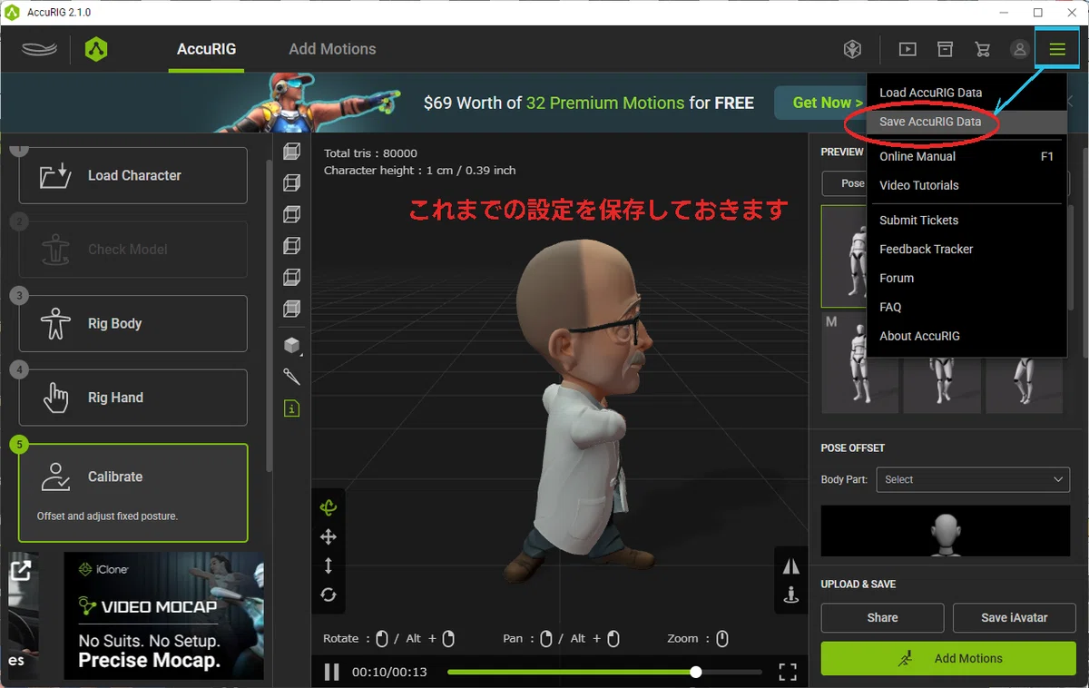Click the external link icon on ad
Viewport: 1089px width, 688px height.
pos(20,570)
